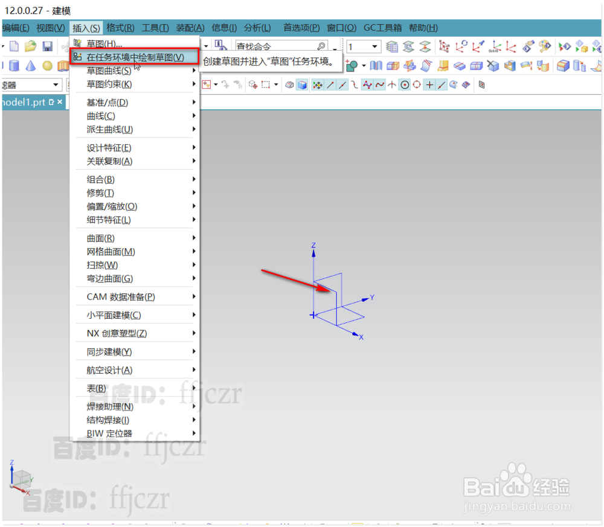Image resolution: width=604 pixels, height=527 pixels.
Task: Open the 首选项(P) menu
Action: 301,27
